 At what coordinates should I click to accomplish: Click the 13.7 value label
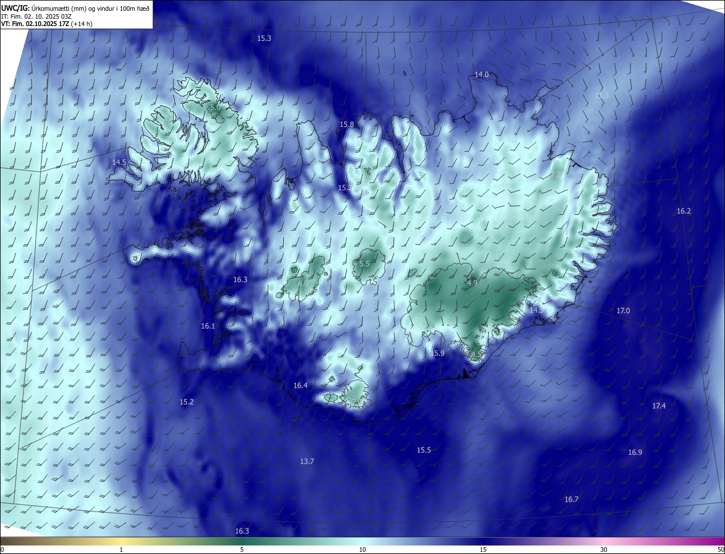pyautogui.click(x=306, y=462)
